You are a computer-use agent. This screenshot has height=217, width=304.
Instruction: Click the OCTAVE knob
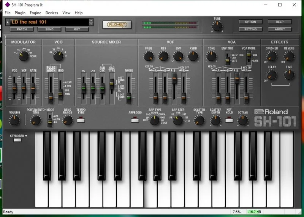click(242, 120)
